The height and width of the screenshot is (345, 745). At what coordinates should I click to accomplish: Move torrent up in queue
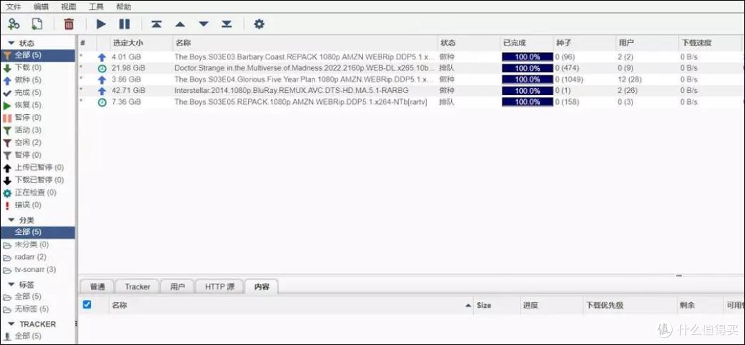[179, 23]
